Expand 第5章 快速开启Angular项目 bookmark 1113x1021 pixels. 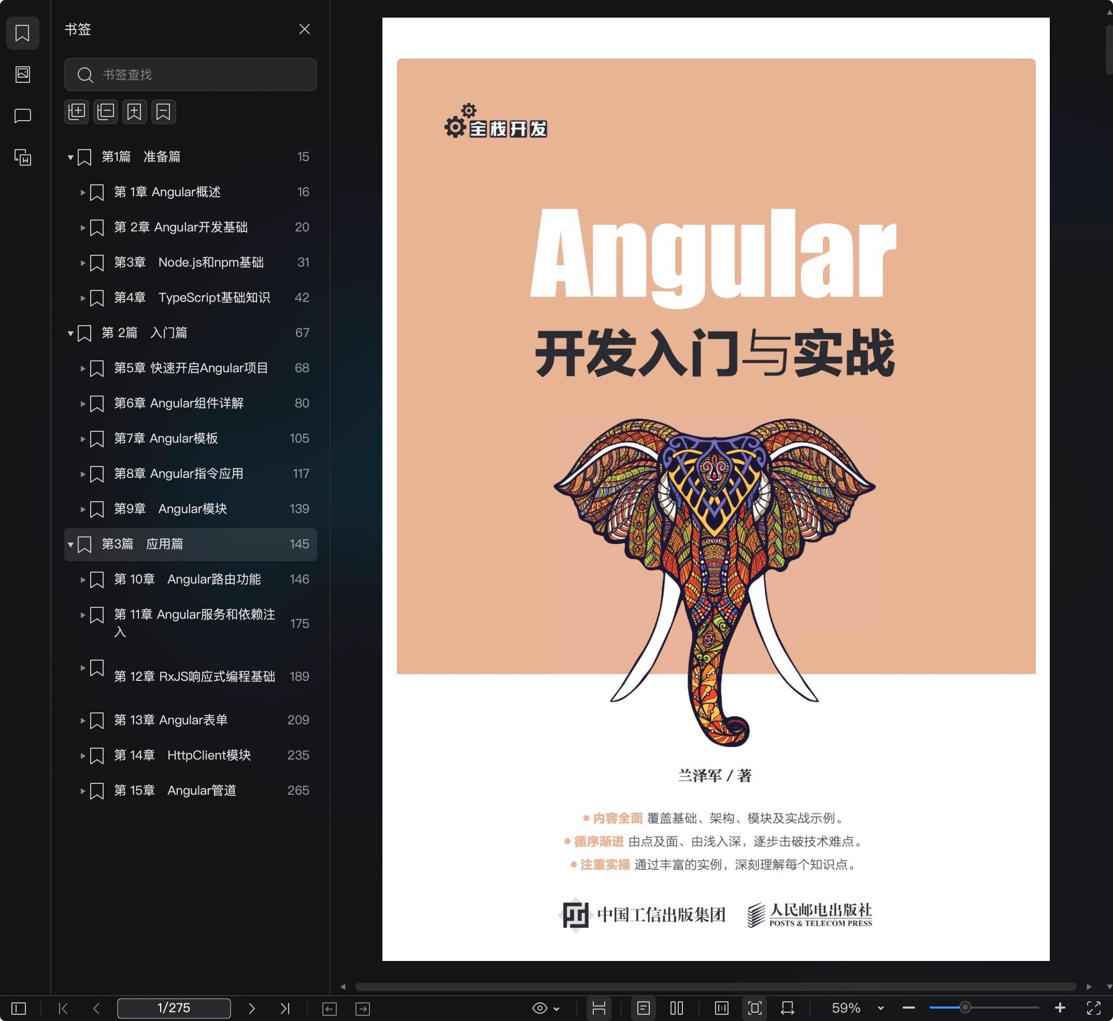click(82, 369)
